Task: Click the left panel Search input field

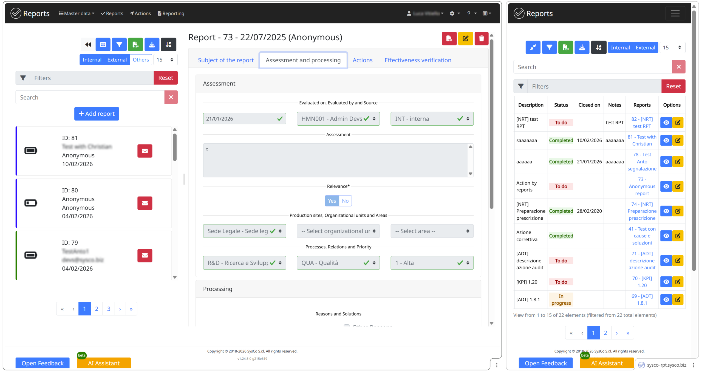Action: pyautogui.click(x=90, y=97)
